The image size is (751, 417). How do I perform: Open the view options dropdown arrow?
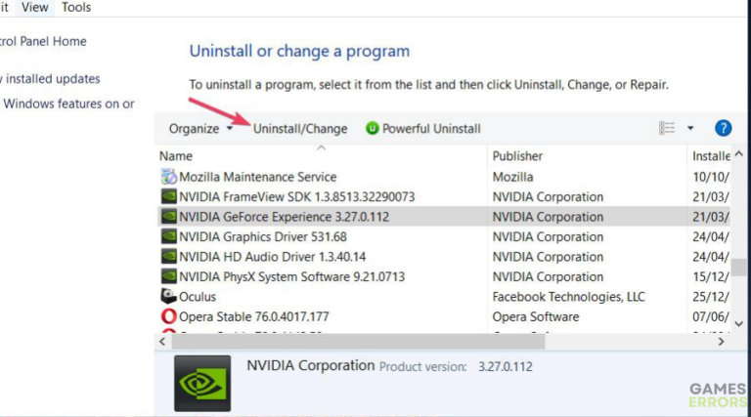pos(690,128)
